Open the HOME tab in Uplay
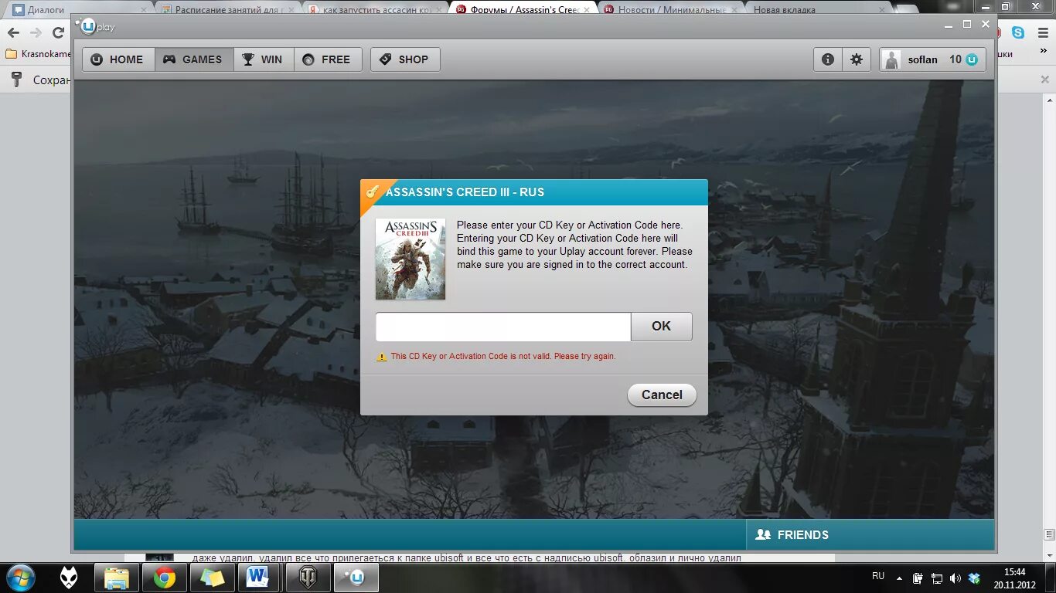1056x593 pixels. click(119, 59)
